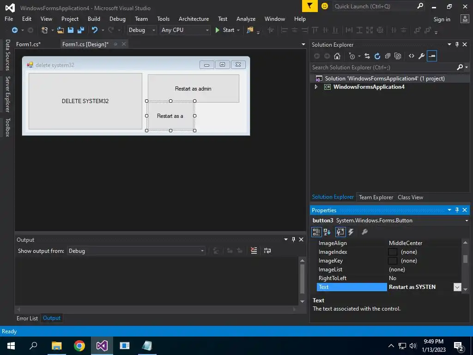Open the notifications flag icon in title bar

[x=310, y=6]
